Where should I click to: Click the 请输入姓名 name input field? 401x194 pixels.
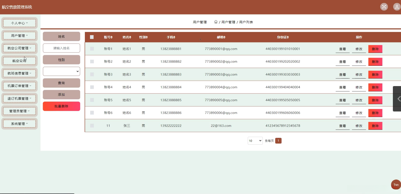point(61,48)
